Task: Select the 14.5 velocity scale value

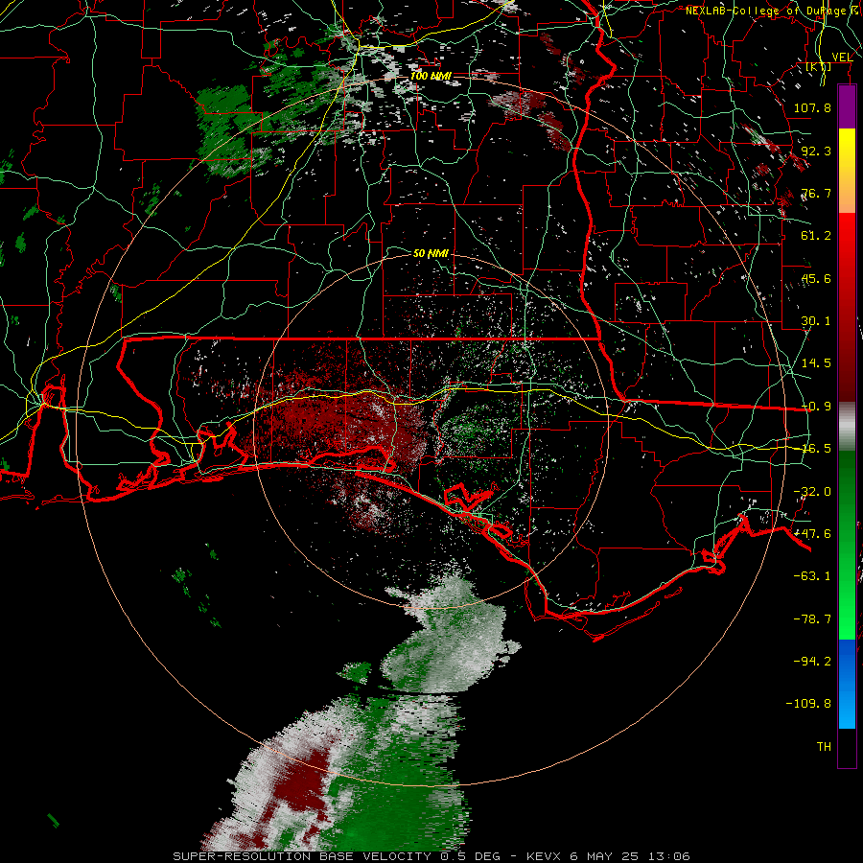Action: (816, 363)
